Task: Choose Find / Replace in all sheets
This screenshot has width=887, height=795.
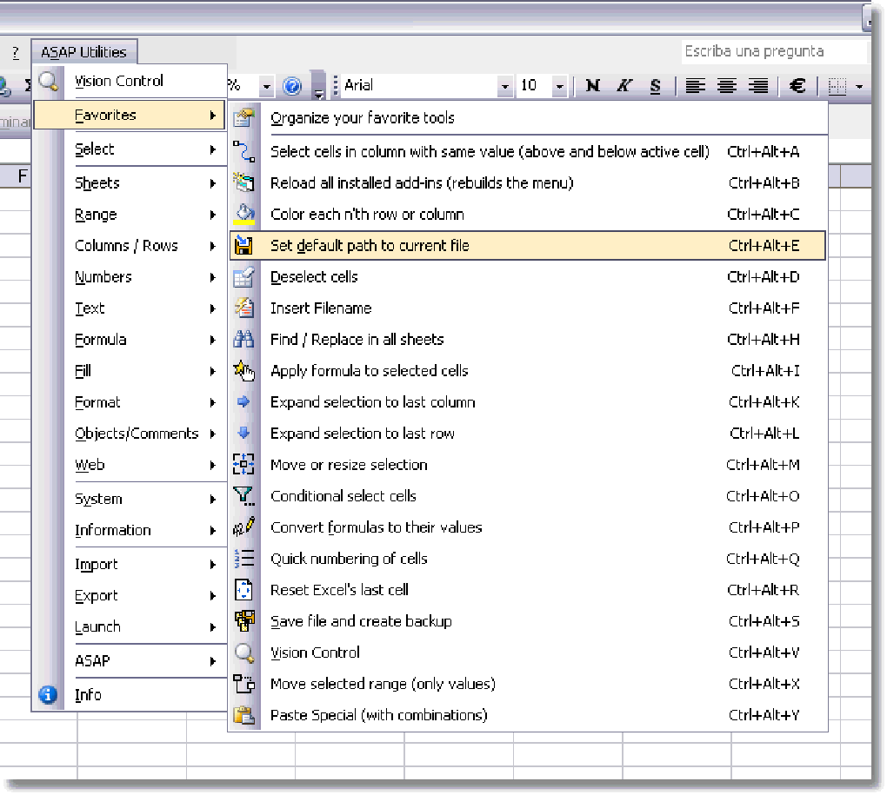Action: click(528, 339)
